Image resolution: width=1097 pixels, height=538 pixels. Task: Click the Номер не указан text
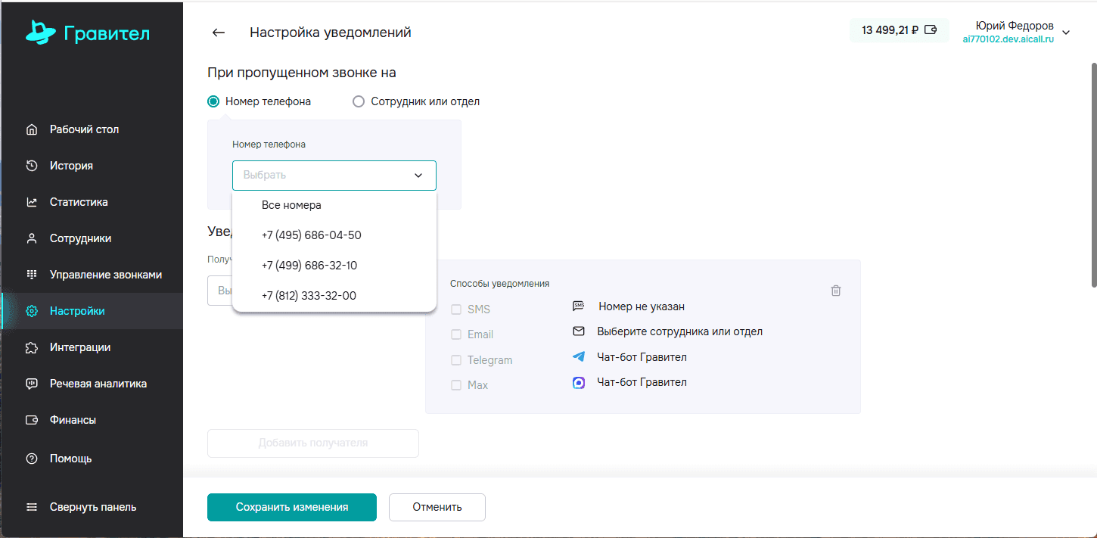point(642,306)
